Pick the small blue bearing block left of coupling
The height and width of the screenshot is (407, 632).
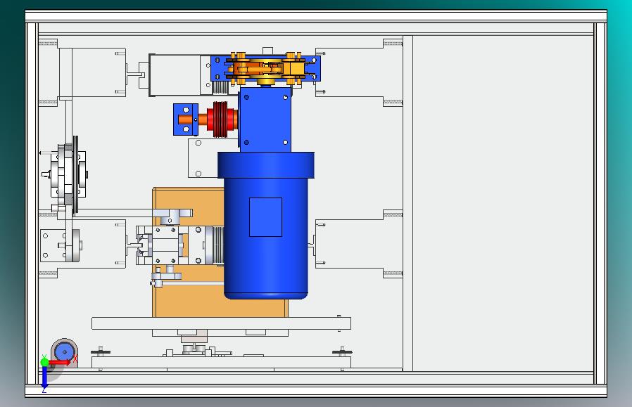pyautogui.click(x=186, y=119)
